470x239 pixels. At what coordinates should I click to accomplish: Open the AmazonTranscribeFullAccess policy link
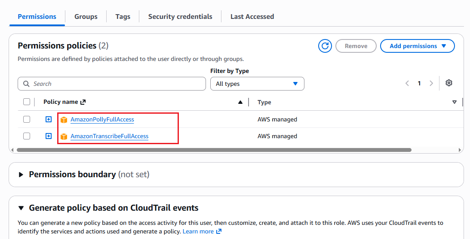click(x=109, y=136)
